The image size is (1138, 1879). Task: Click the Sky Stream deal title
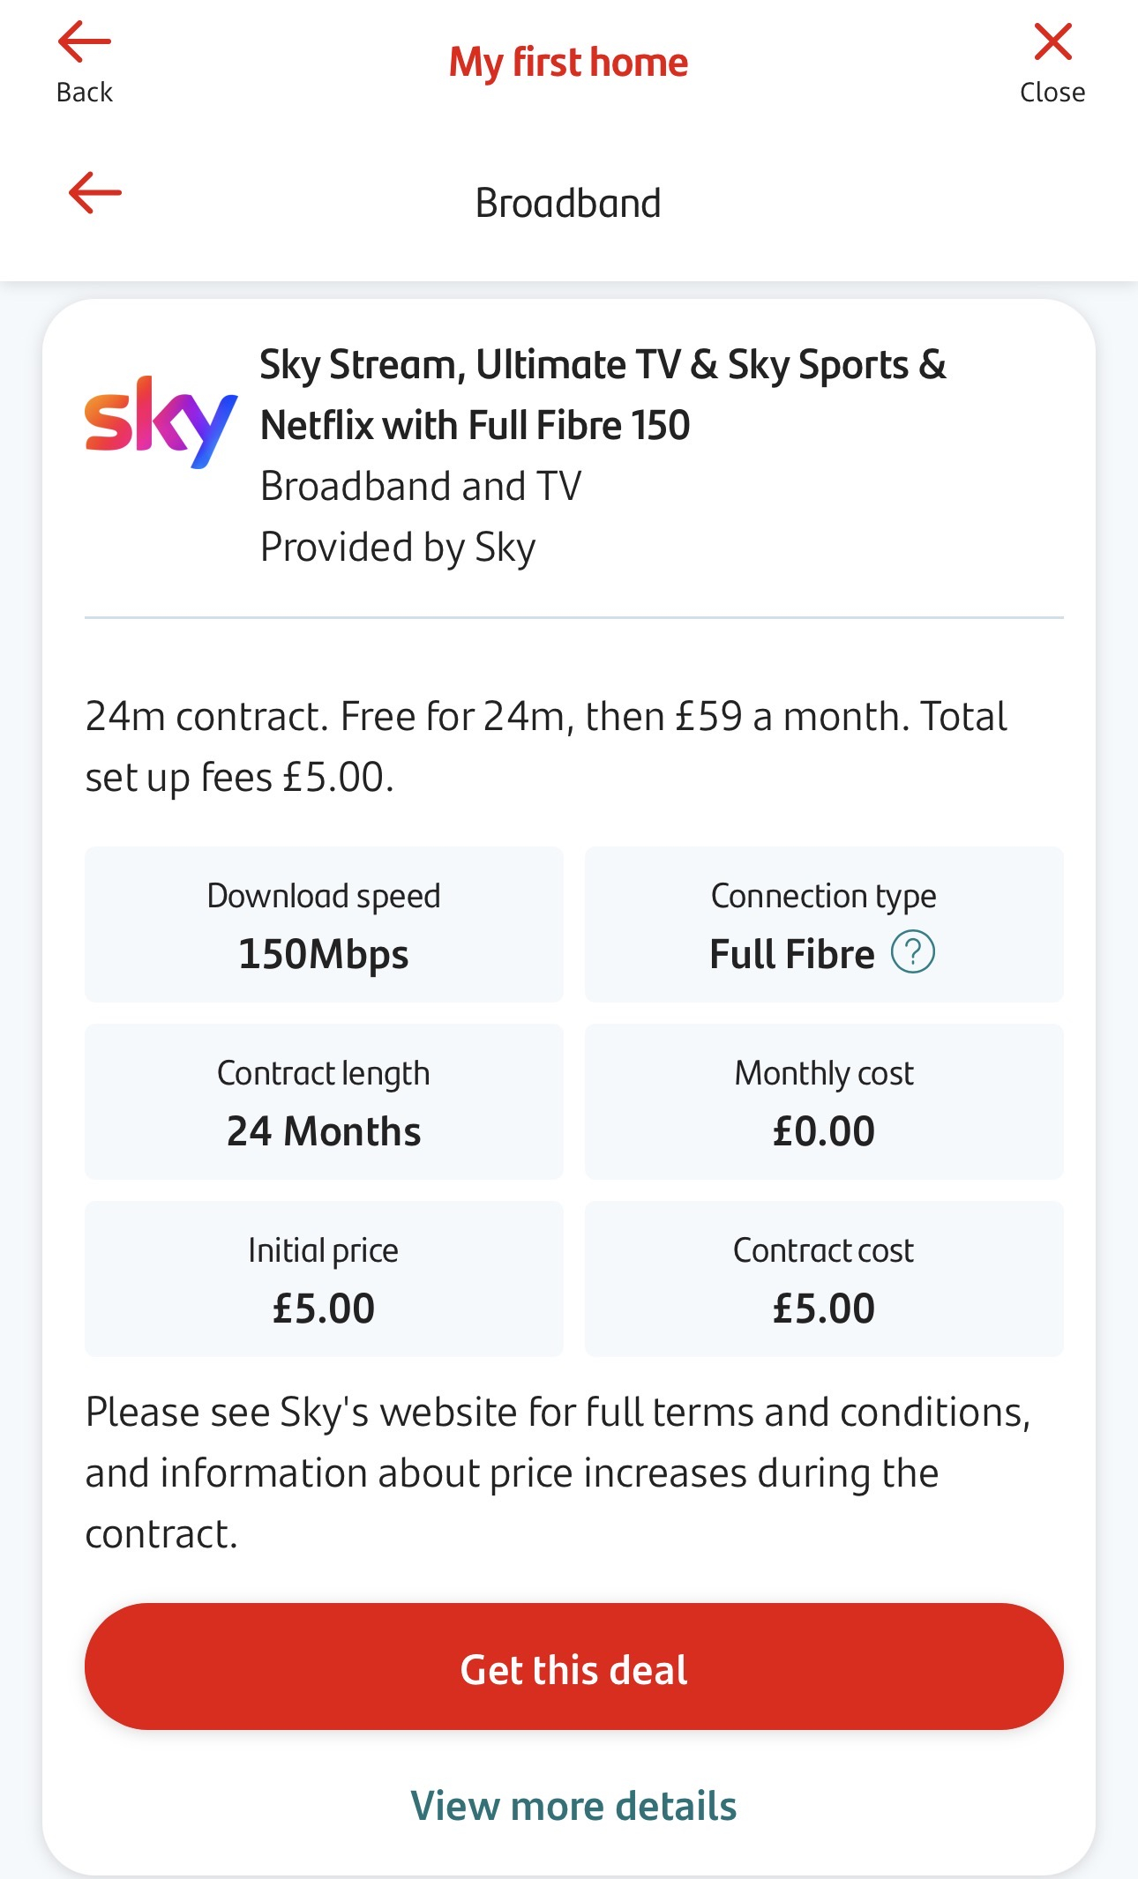603,395
